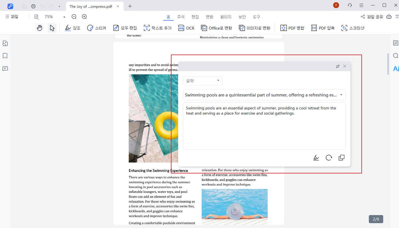Pin the AI summary popup
The image size is (399, 228).
pyautogui.click(x=338, y=66)
